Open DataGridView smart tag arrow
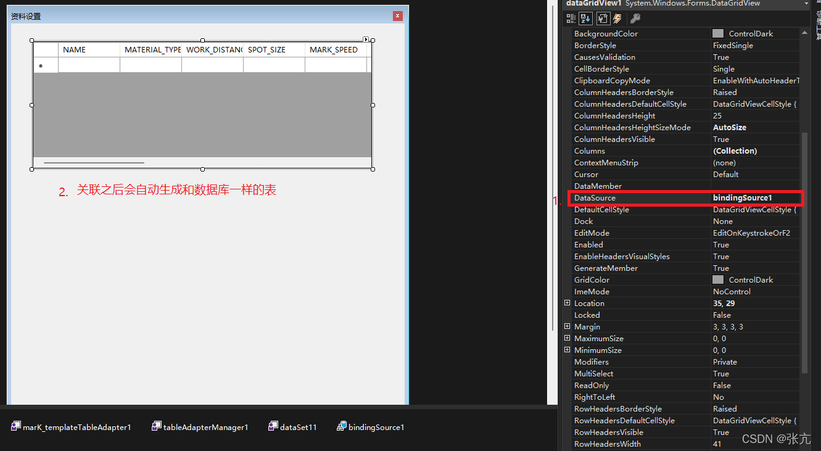Image resolution: width=821 pixels, height=451 pixels. [366, 39]
